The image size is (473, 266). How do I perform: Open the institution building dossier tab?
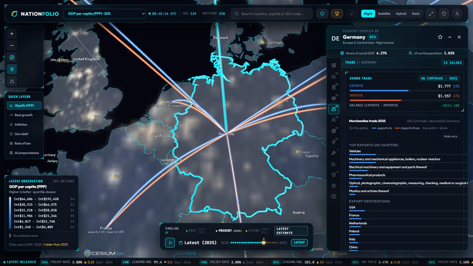tap(334, 87)
